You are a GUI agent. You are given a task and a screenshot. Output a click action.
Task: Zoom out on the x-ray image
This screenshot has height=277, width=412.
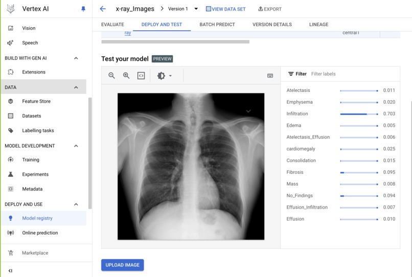[x=111, y=76]
